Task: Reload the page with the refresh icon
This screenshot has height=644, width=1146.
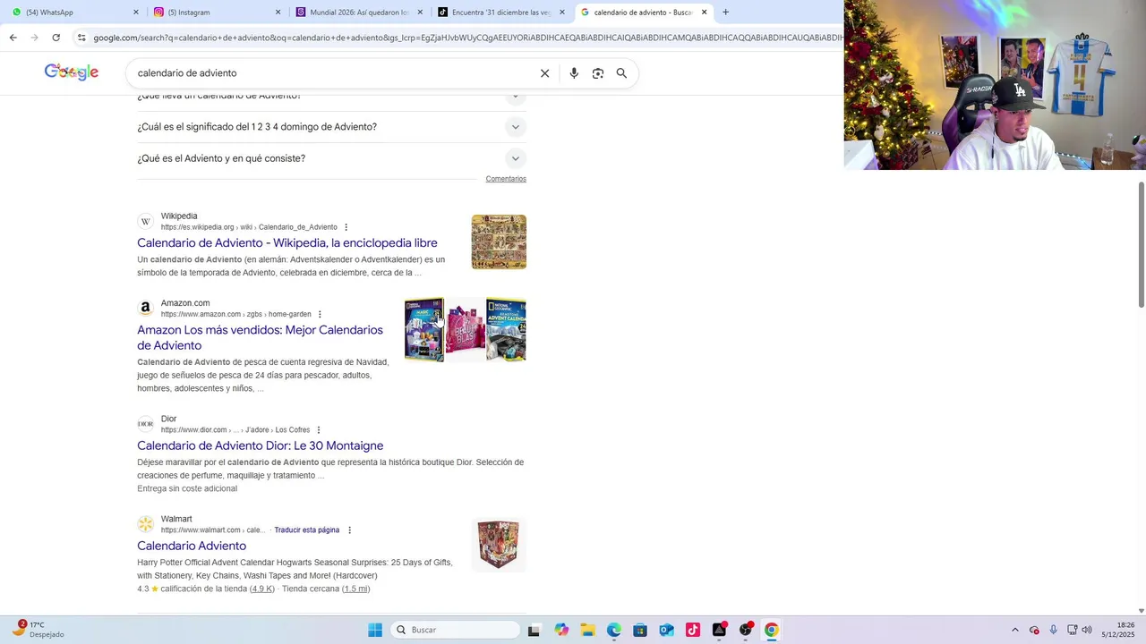Action: pyautogui.click(x=56, y=38)
